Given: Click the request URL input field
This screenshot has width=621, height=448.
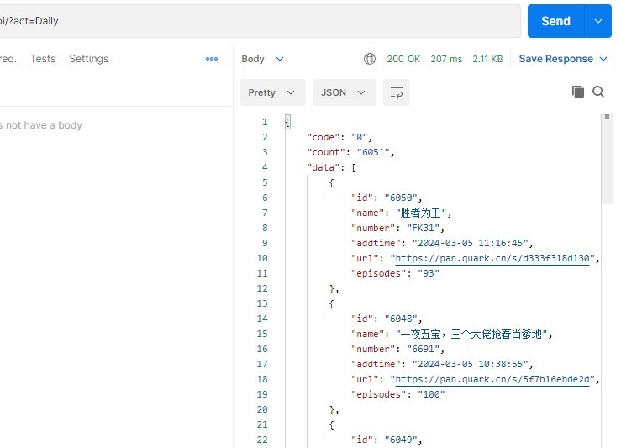Looking at the screenshot, I should pyautogui.click(x=260, y=21).
